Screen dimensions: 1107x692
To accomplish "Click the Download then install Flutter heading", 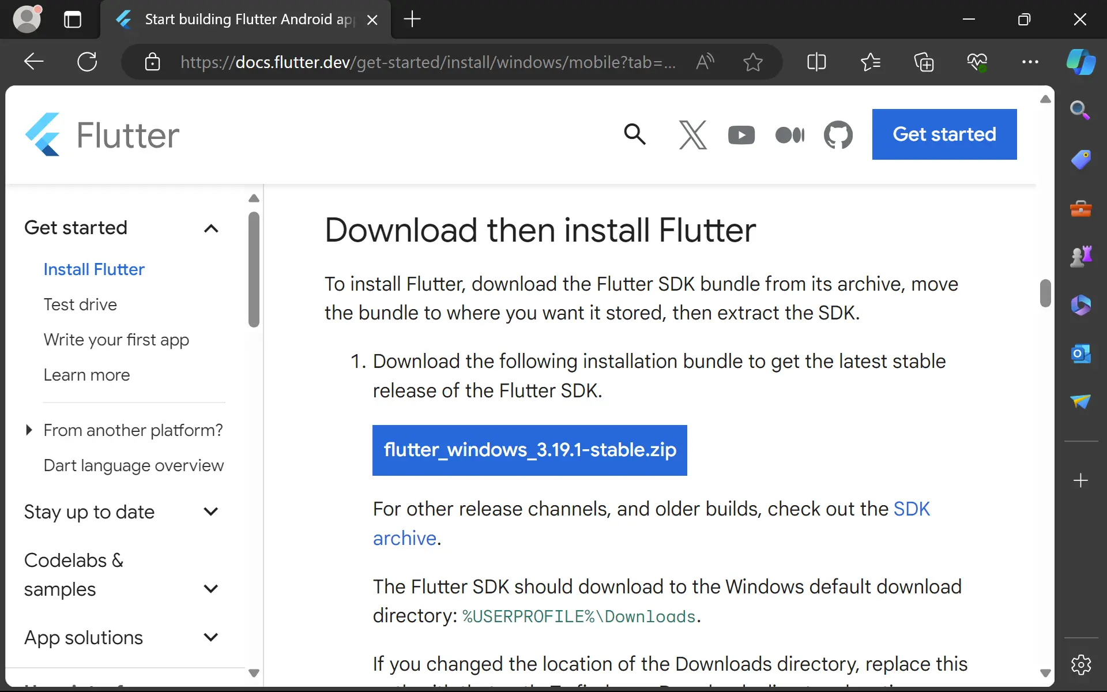I will 540,230.
